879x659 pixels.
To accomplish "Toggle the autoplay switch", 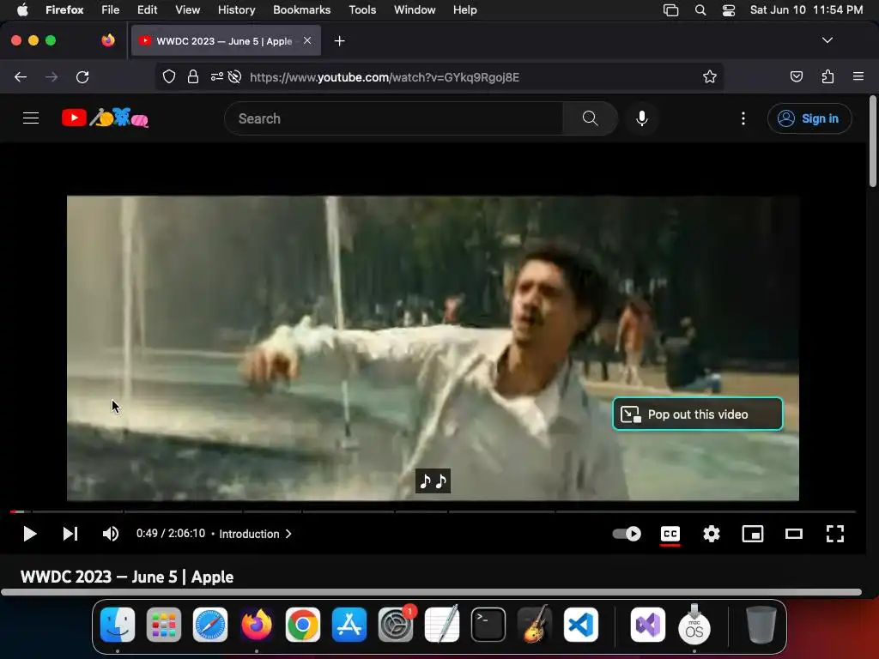I will 627,534.
